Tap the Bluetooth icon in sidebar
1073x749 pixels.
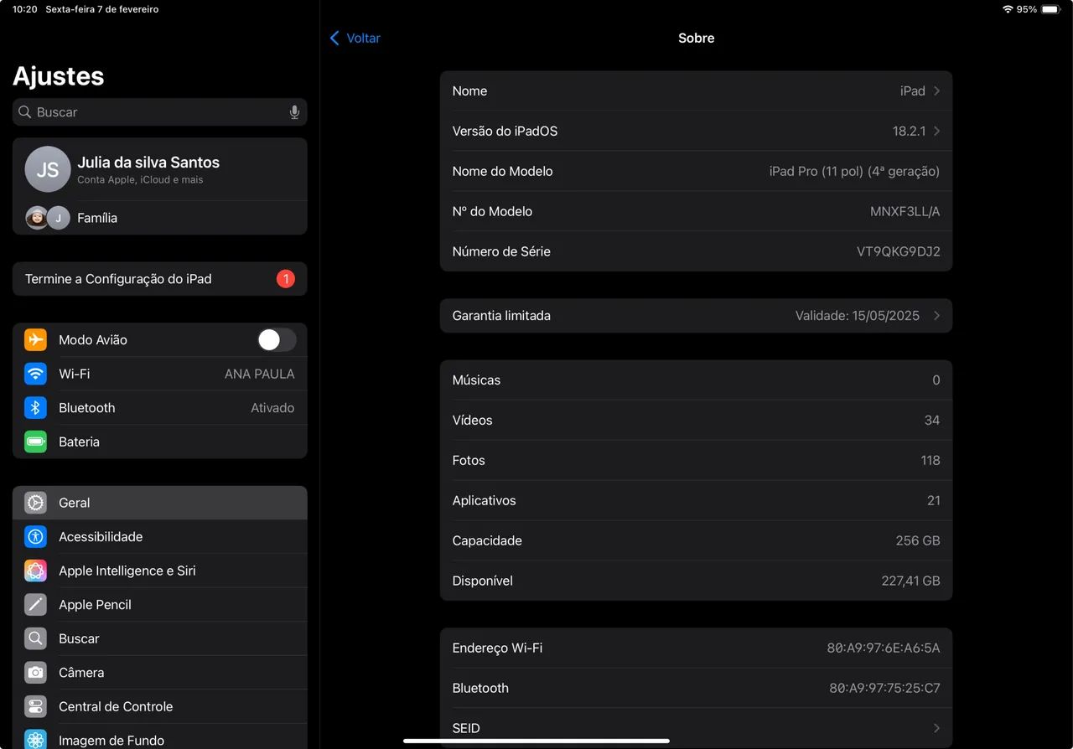click(35, 408)
